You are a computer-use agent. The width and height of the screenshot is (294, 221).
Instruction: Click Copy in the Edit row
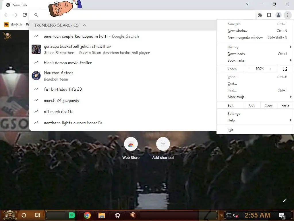click(x=268, y=105)
